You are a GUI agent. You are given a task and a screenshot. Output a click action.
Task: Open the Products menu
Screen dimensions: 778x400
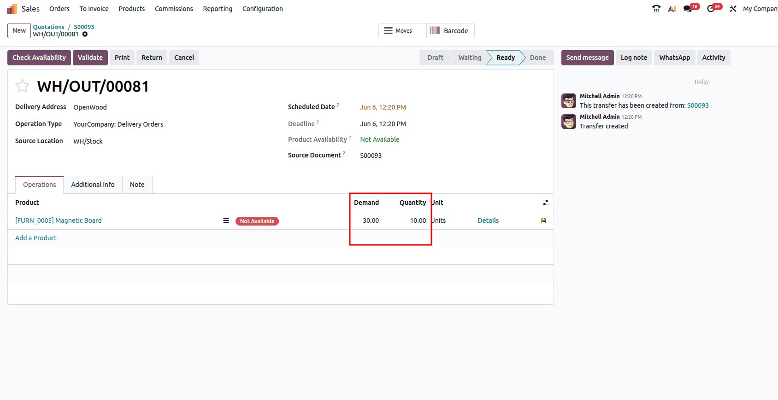[x=132, y=9]
